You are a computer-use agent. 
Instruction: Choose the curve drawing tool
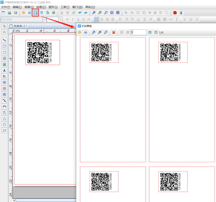(x=4, y=101)
